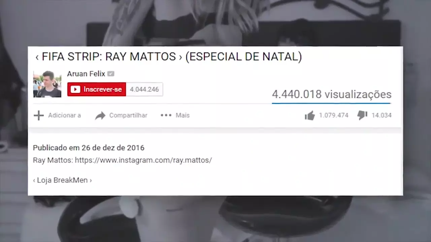Click the subscriber count 4.044.246

(x=144, y=89)
